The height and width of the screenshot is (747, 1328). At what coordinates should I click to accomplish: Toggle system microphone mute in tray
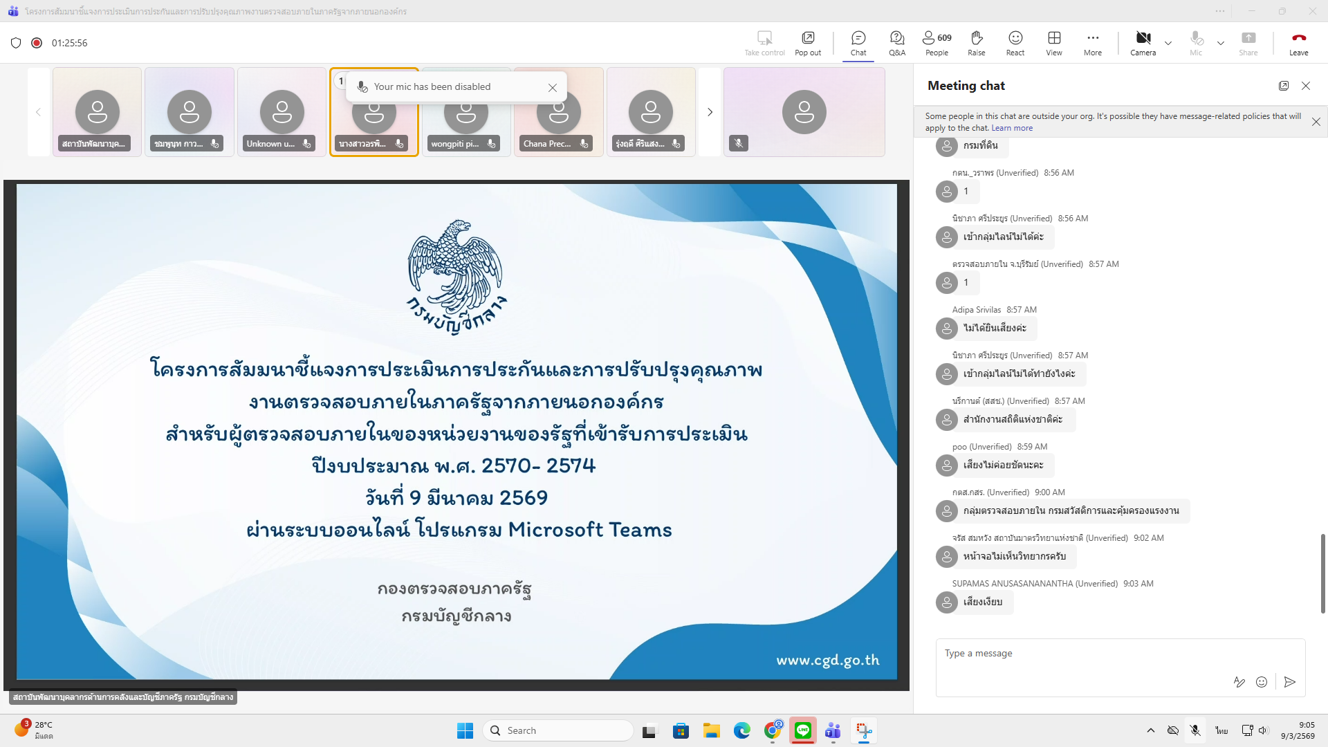[1195, 730]
